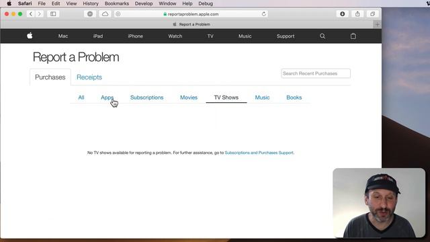Select the TV Shows filter
This screenshot has height=242, width=430.
click(226, 97)
